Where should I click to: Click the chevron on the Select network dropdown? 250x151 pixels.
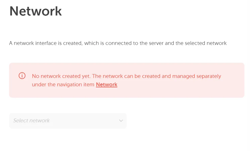click(121, 121)
